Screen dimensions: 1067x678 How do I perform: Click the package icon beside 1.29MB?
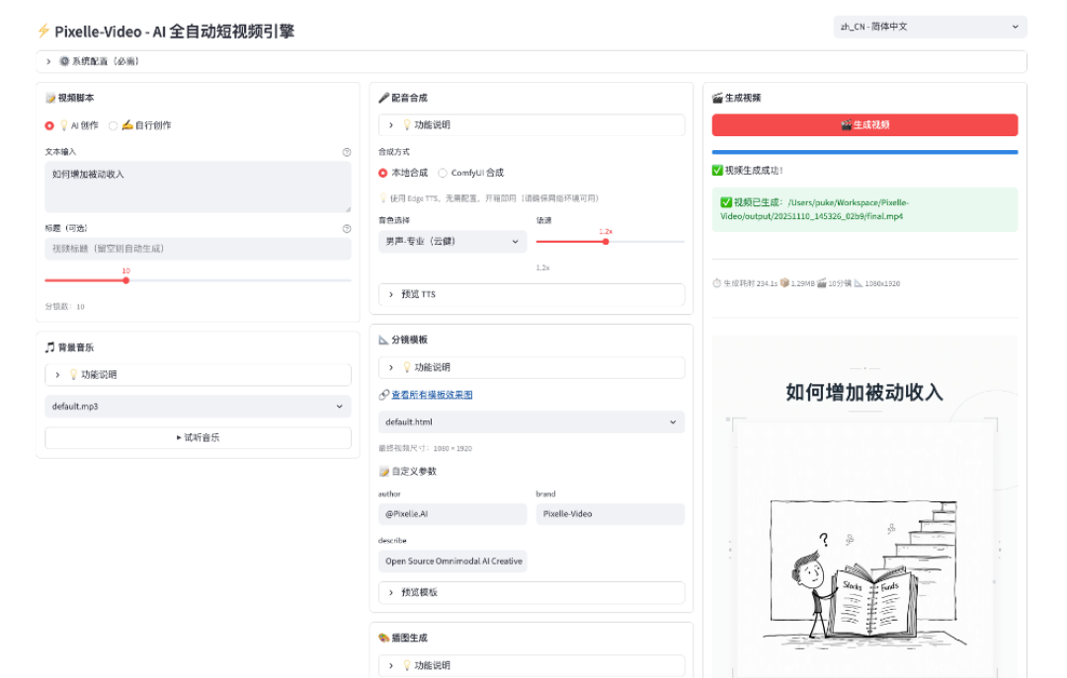click(x=784, y=283)
